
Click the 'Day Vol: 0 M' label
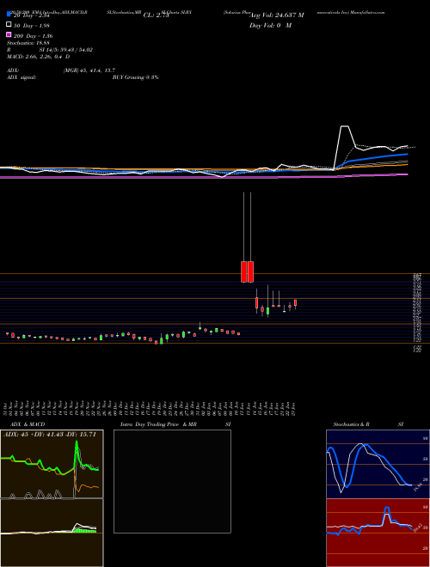270,25
